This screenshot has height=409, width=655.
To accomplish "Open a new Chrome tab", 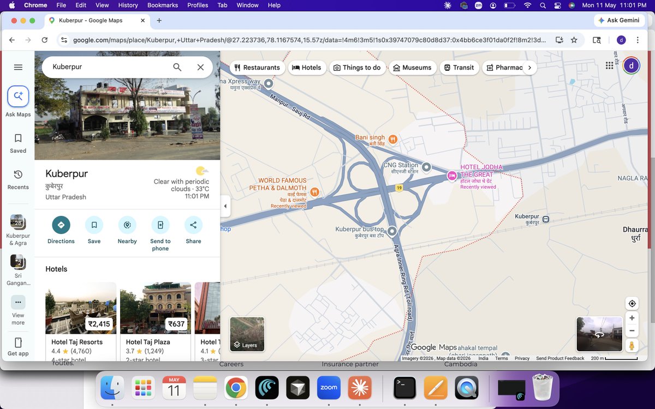I will [x=159, y=20].
